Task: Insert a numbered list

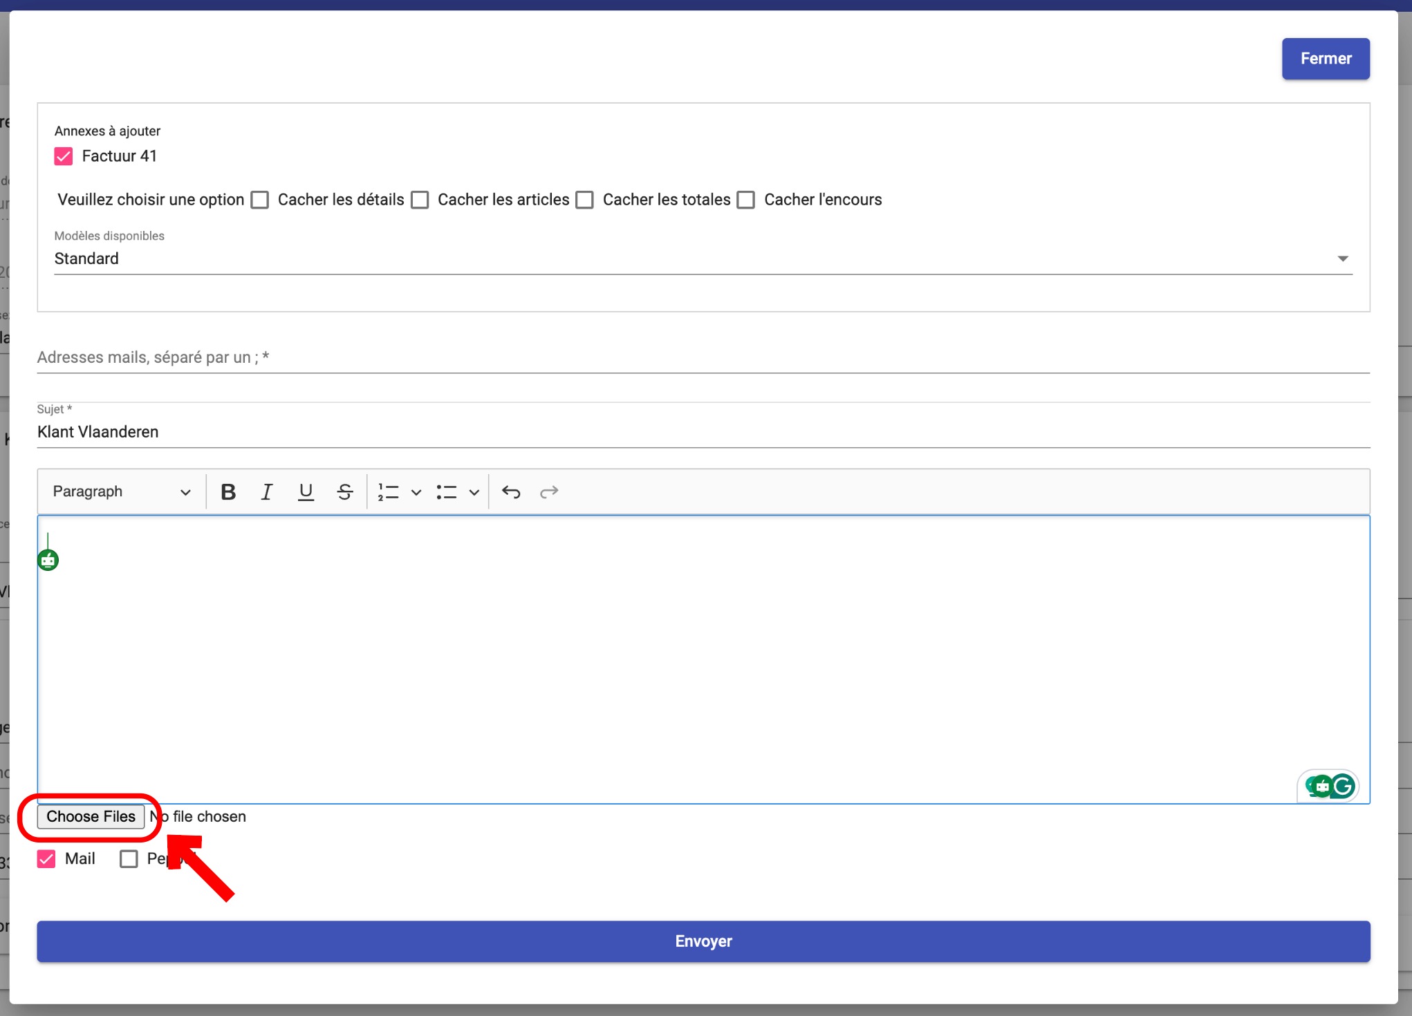Action: (389, 491)
